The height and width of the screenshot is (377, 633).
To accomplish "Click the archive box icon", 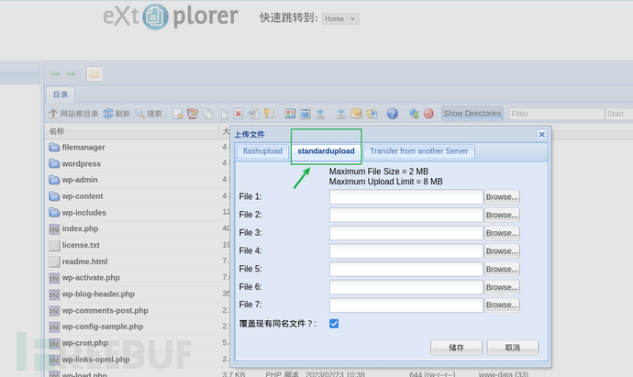I will [356, 114].
